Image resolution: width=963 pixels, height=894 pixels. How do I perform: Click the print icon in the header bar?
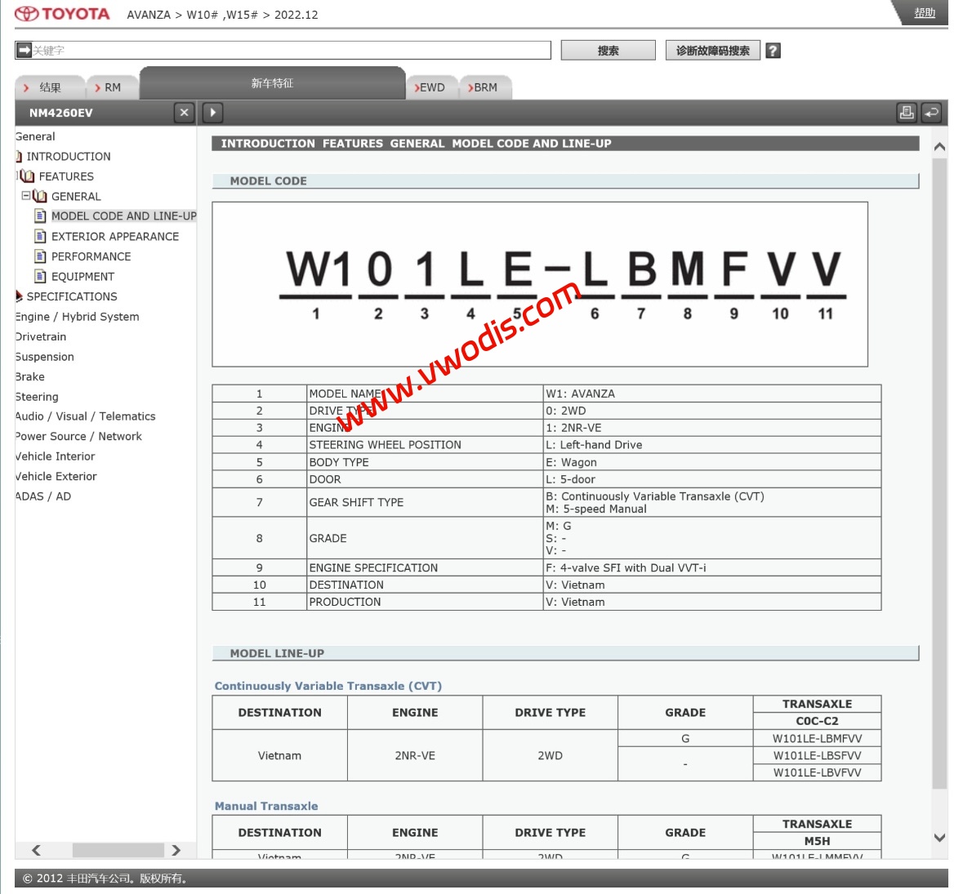coord(907,113)
